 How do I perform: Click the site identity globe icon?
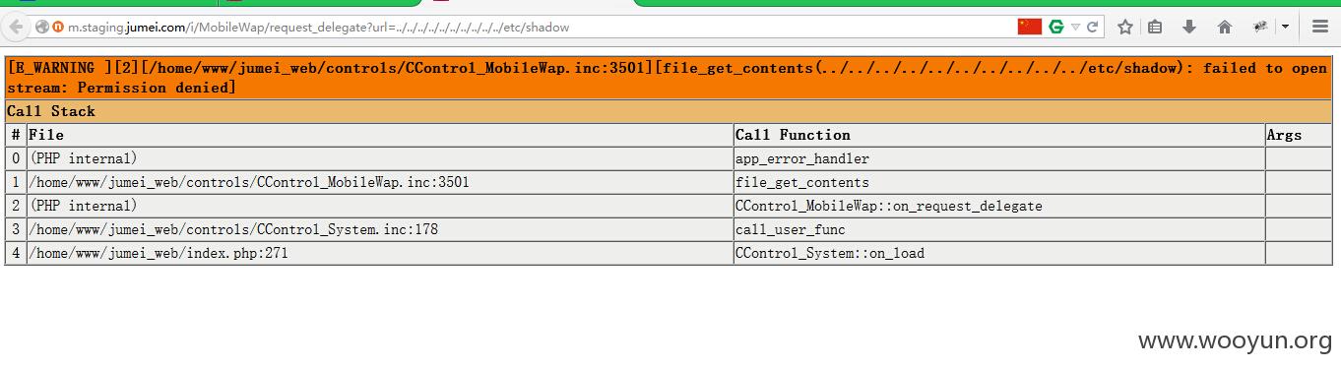42,28
